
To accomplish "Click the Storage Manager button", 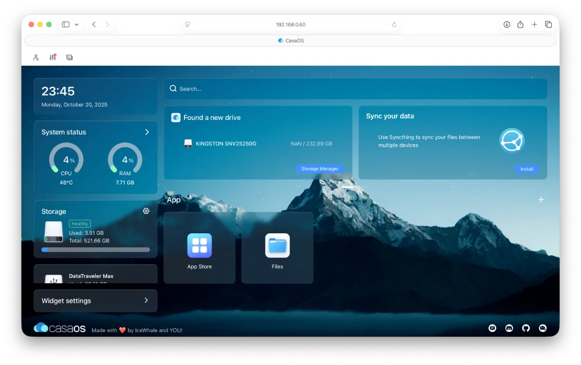I will tap(320, 169).
